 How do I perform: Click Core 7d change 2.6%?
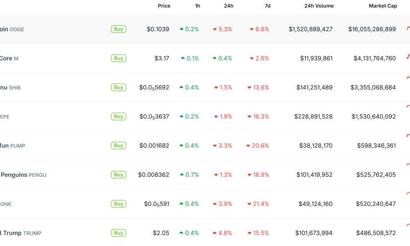[x=260, y=58]
